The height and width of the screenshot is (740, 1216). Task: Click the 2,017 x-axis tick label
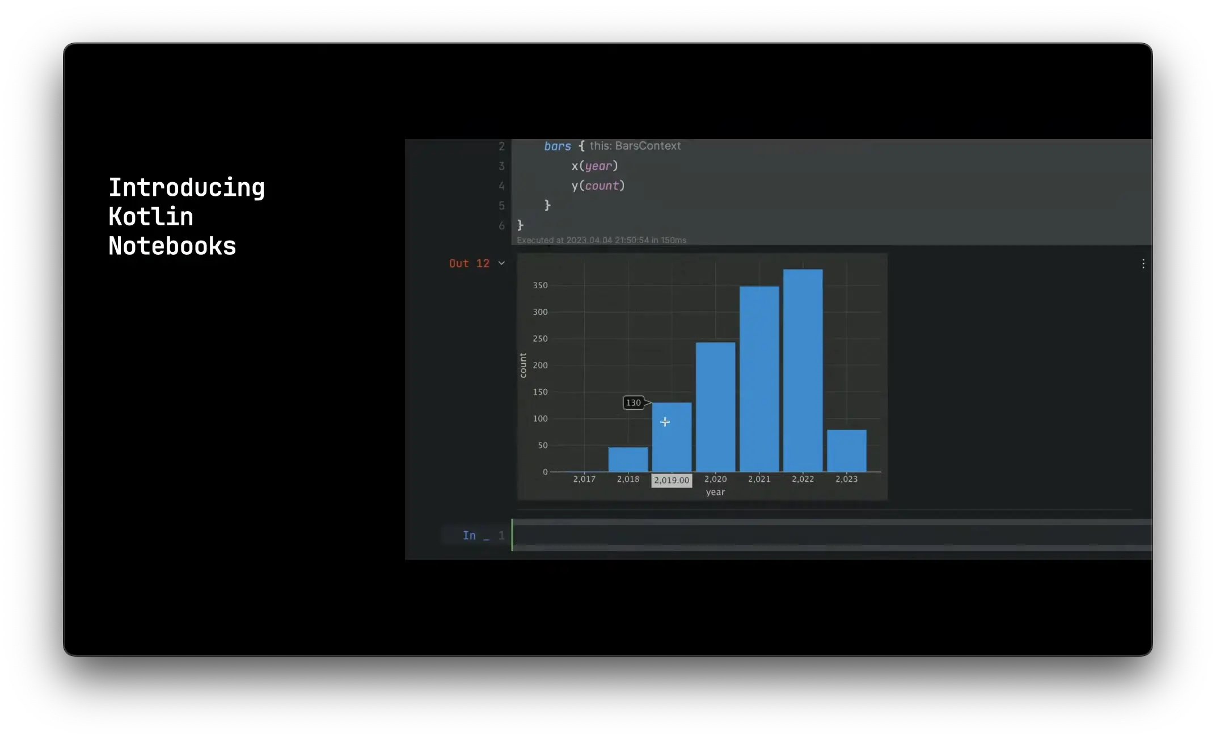point(584,479)
